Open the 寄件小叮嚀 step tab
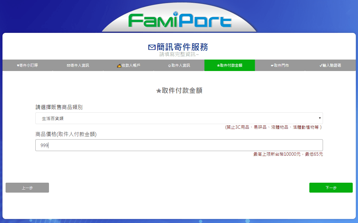 [x=28, y=65]
